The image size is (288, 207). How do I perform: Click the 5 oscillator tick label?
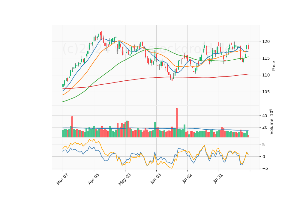pos(263,145)
